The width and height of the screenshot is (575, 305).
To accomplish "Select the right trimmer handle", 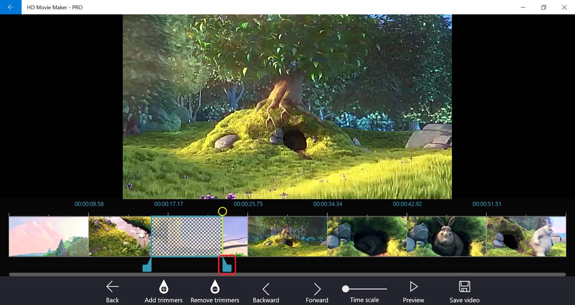I will click(x=227, y=265).
